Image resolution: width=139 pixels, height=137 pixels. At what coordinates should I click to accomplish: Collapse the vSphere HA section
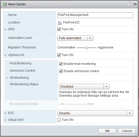coord(5,55)
